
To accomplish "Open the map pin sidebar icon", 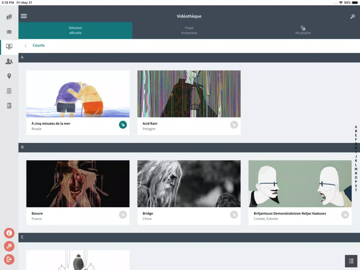I will (x=9, y=76).
